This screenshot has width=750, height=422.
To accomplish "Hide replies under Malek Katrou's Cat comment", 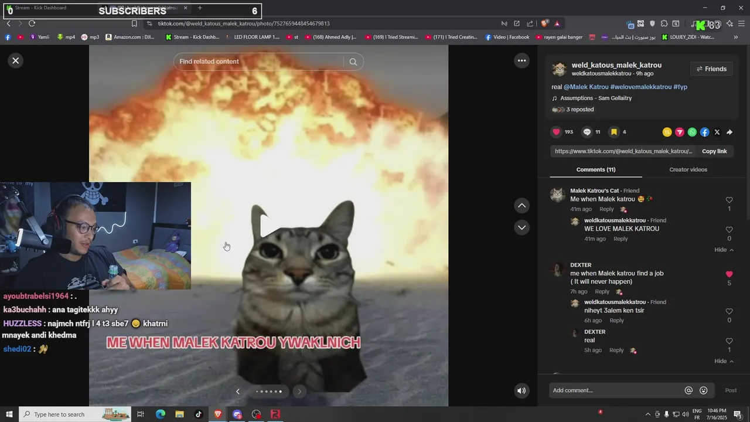I will pos(724,250).
